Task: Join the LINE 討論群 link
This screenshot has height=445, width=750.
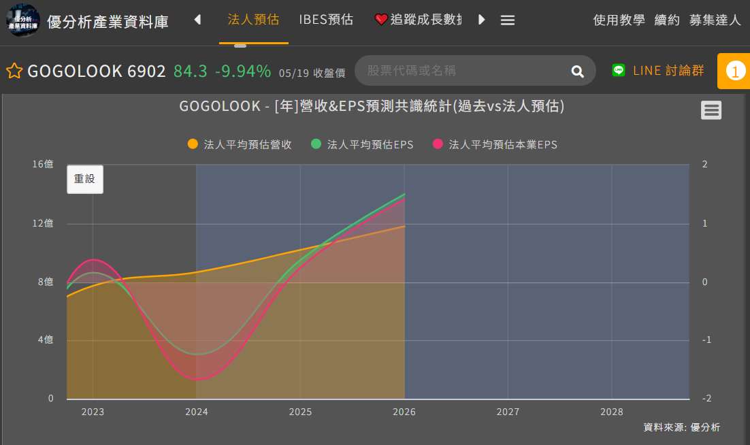Action: pyautogui.click(x=668, y=71)
